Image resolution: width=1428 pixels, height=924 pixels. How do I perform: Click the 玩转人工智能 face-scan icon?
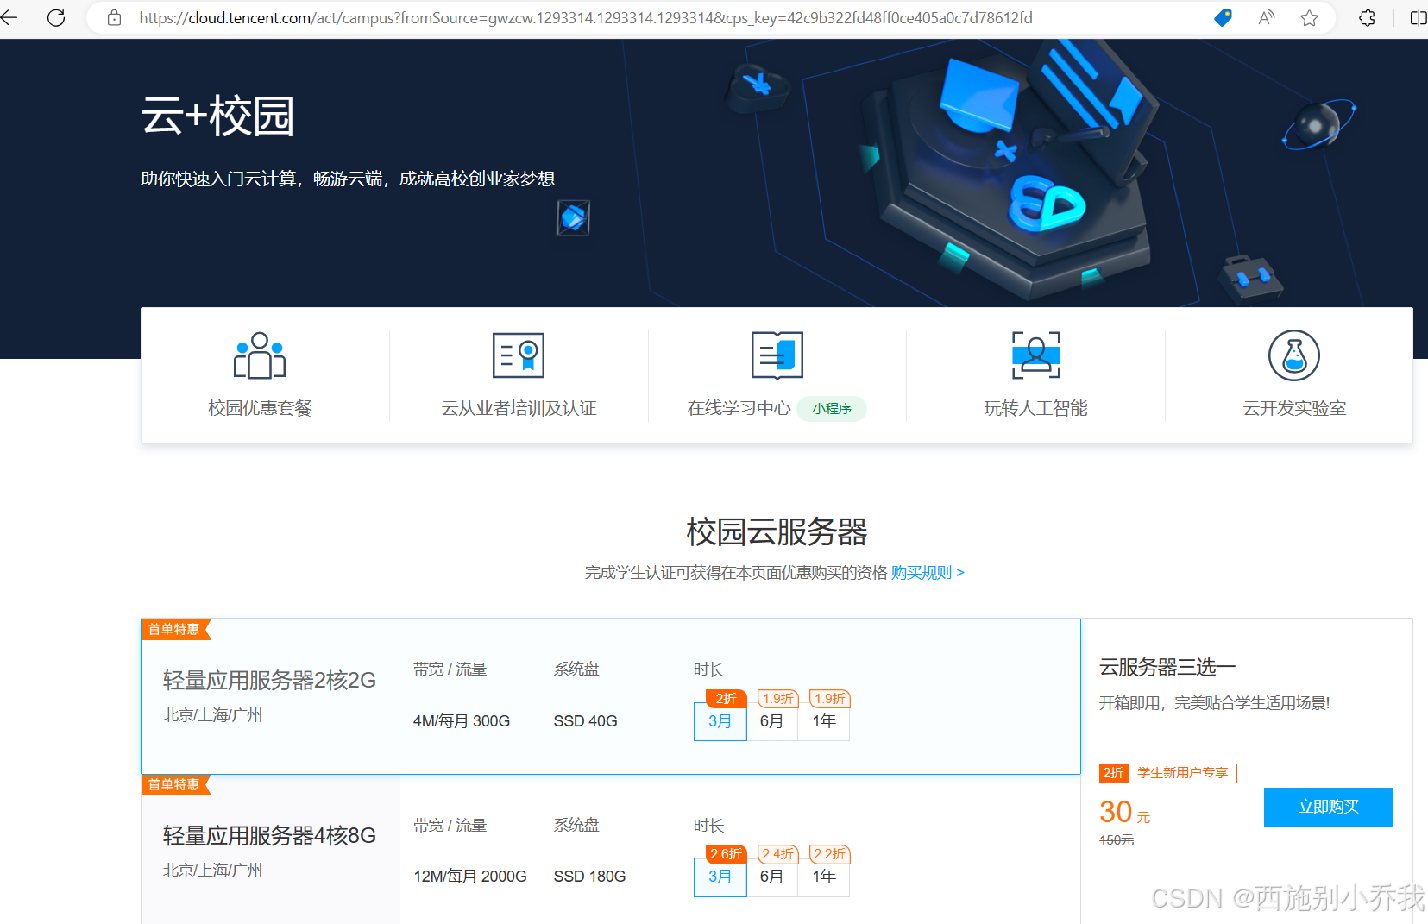(1036, 355)
